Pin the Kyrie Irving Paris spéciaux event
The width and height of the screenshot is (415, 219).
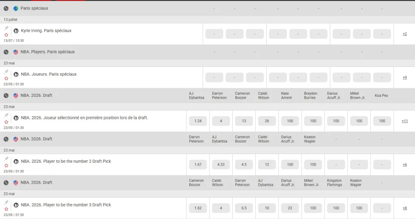tap(6, 28)
